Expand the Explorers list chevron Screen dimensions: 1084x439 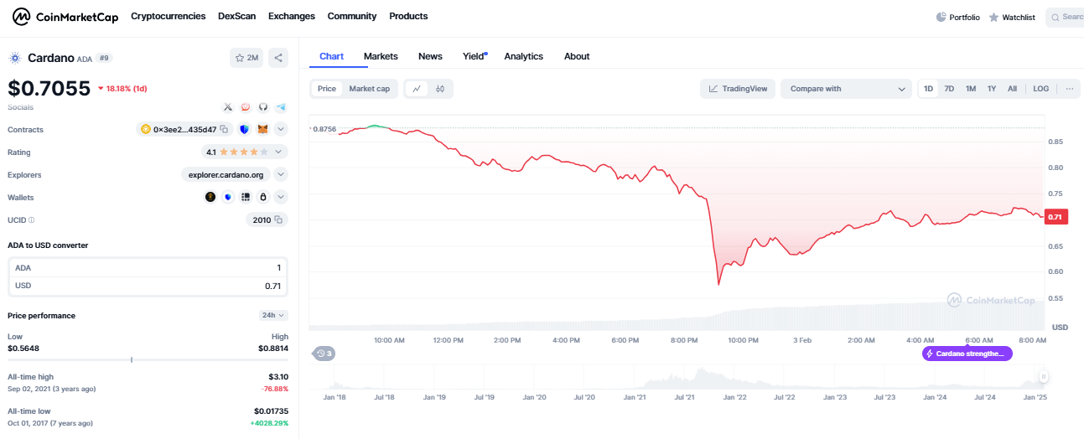(281, 174)
